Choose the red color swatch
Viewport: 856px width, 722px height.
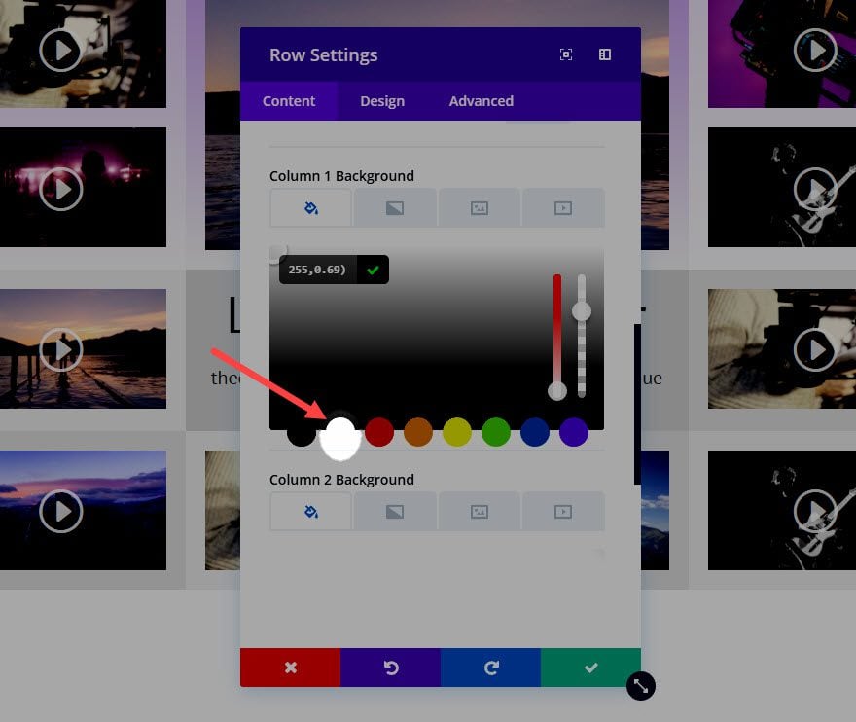(x=379, y=432)
